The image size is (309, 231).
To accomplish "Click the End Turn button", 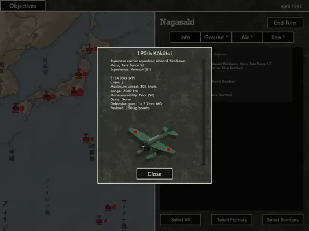I will click(285, 23).
